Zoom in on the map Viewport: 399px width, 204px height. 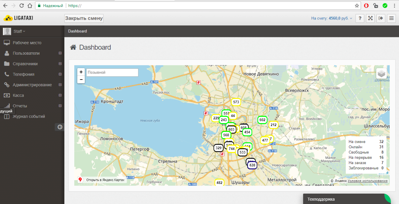[81, 72]
